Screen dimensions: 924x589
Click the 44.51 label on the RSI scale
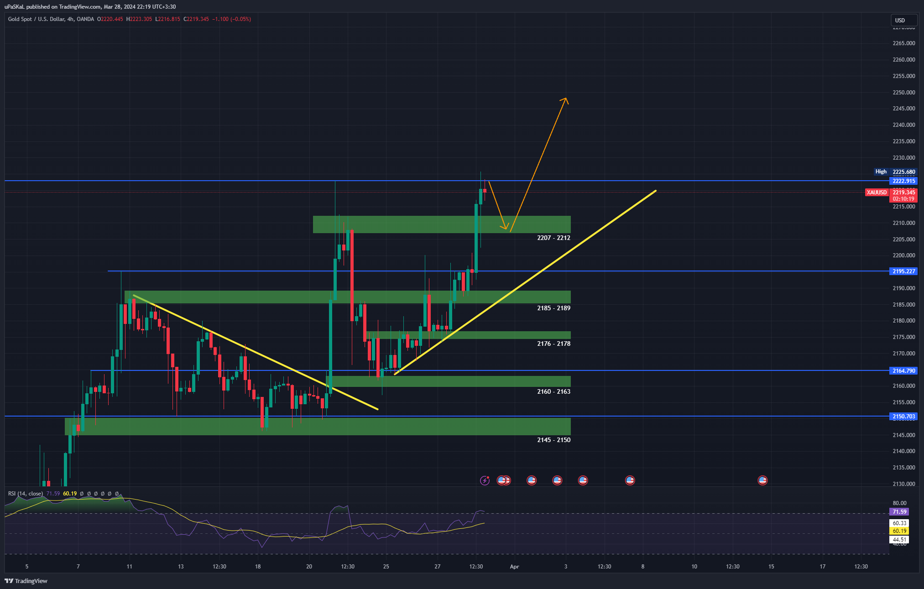pyautogui.click(x=899, y=540)
